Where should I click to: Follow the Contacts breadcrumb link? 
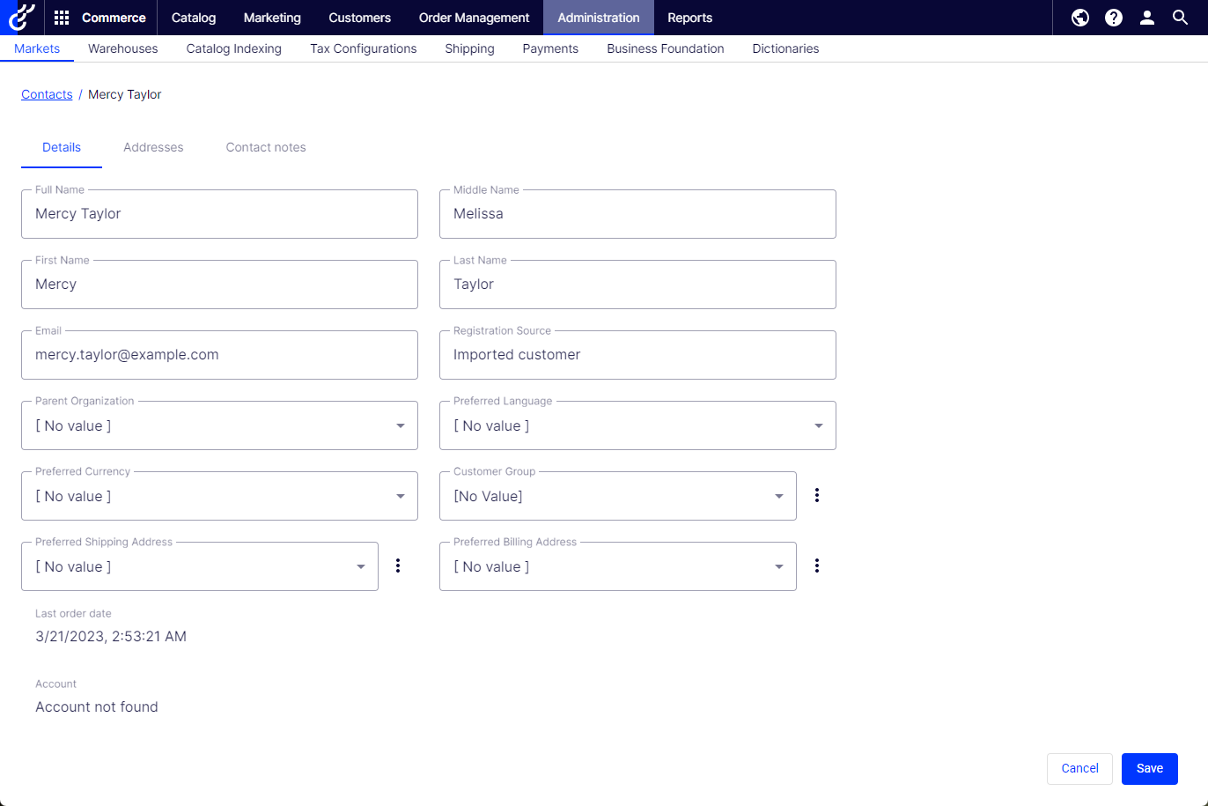click(47, 94)
